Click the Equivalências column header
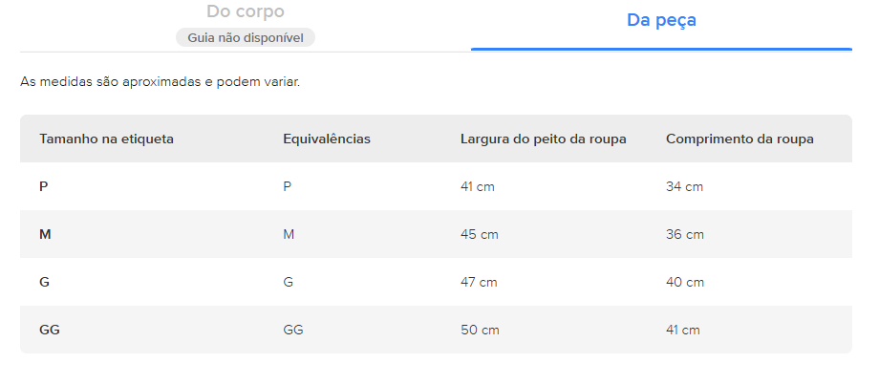This screenshot has height=385, width=879. 327,139
